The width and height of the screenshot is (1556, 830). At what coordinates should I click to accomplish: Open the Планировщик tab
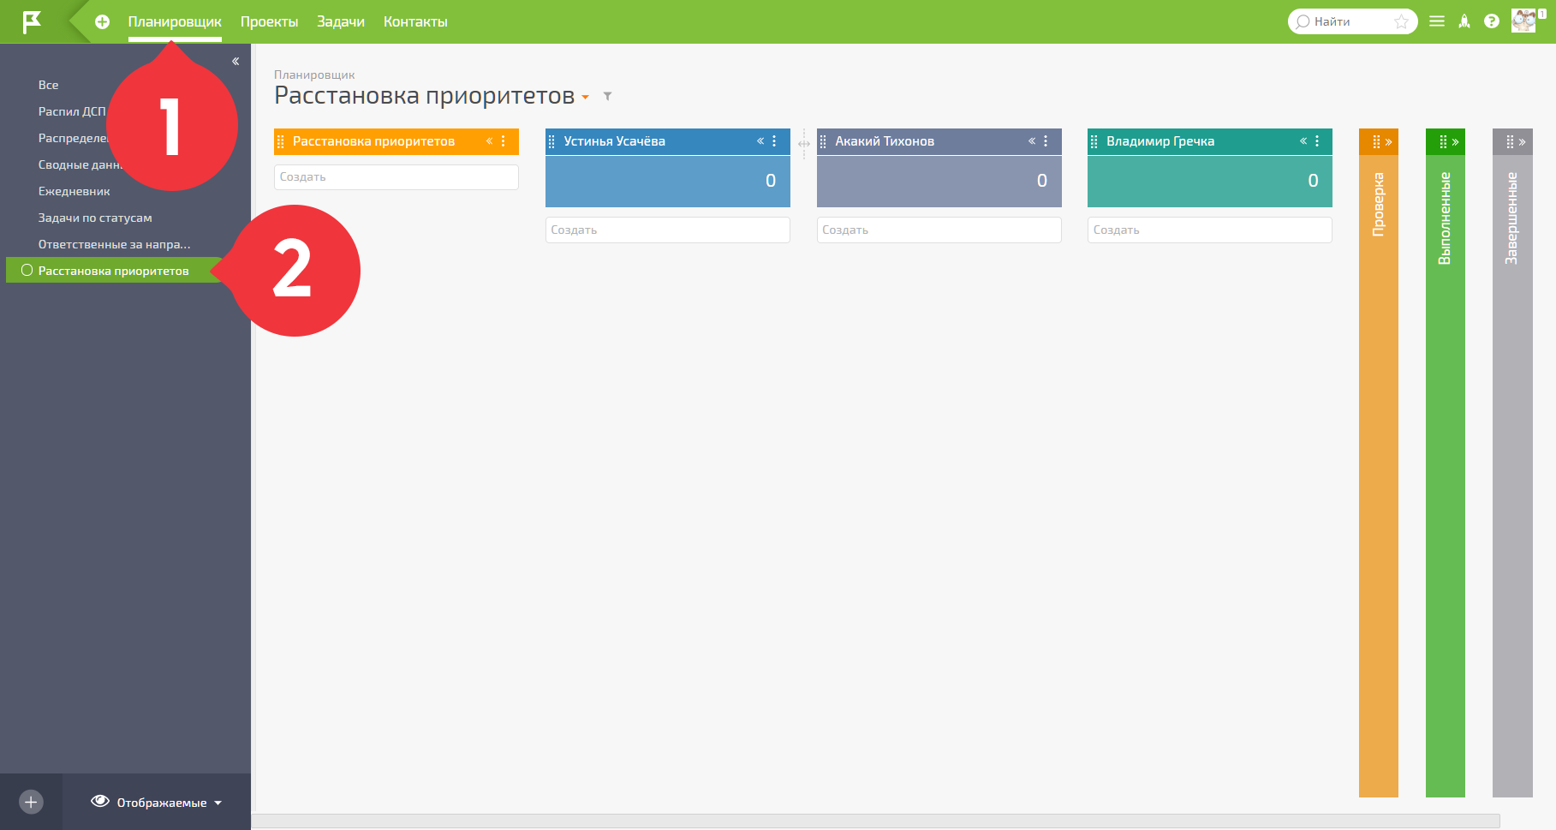[x=175, y=21]
